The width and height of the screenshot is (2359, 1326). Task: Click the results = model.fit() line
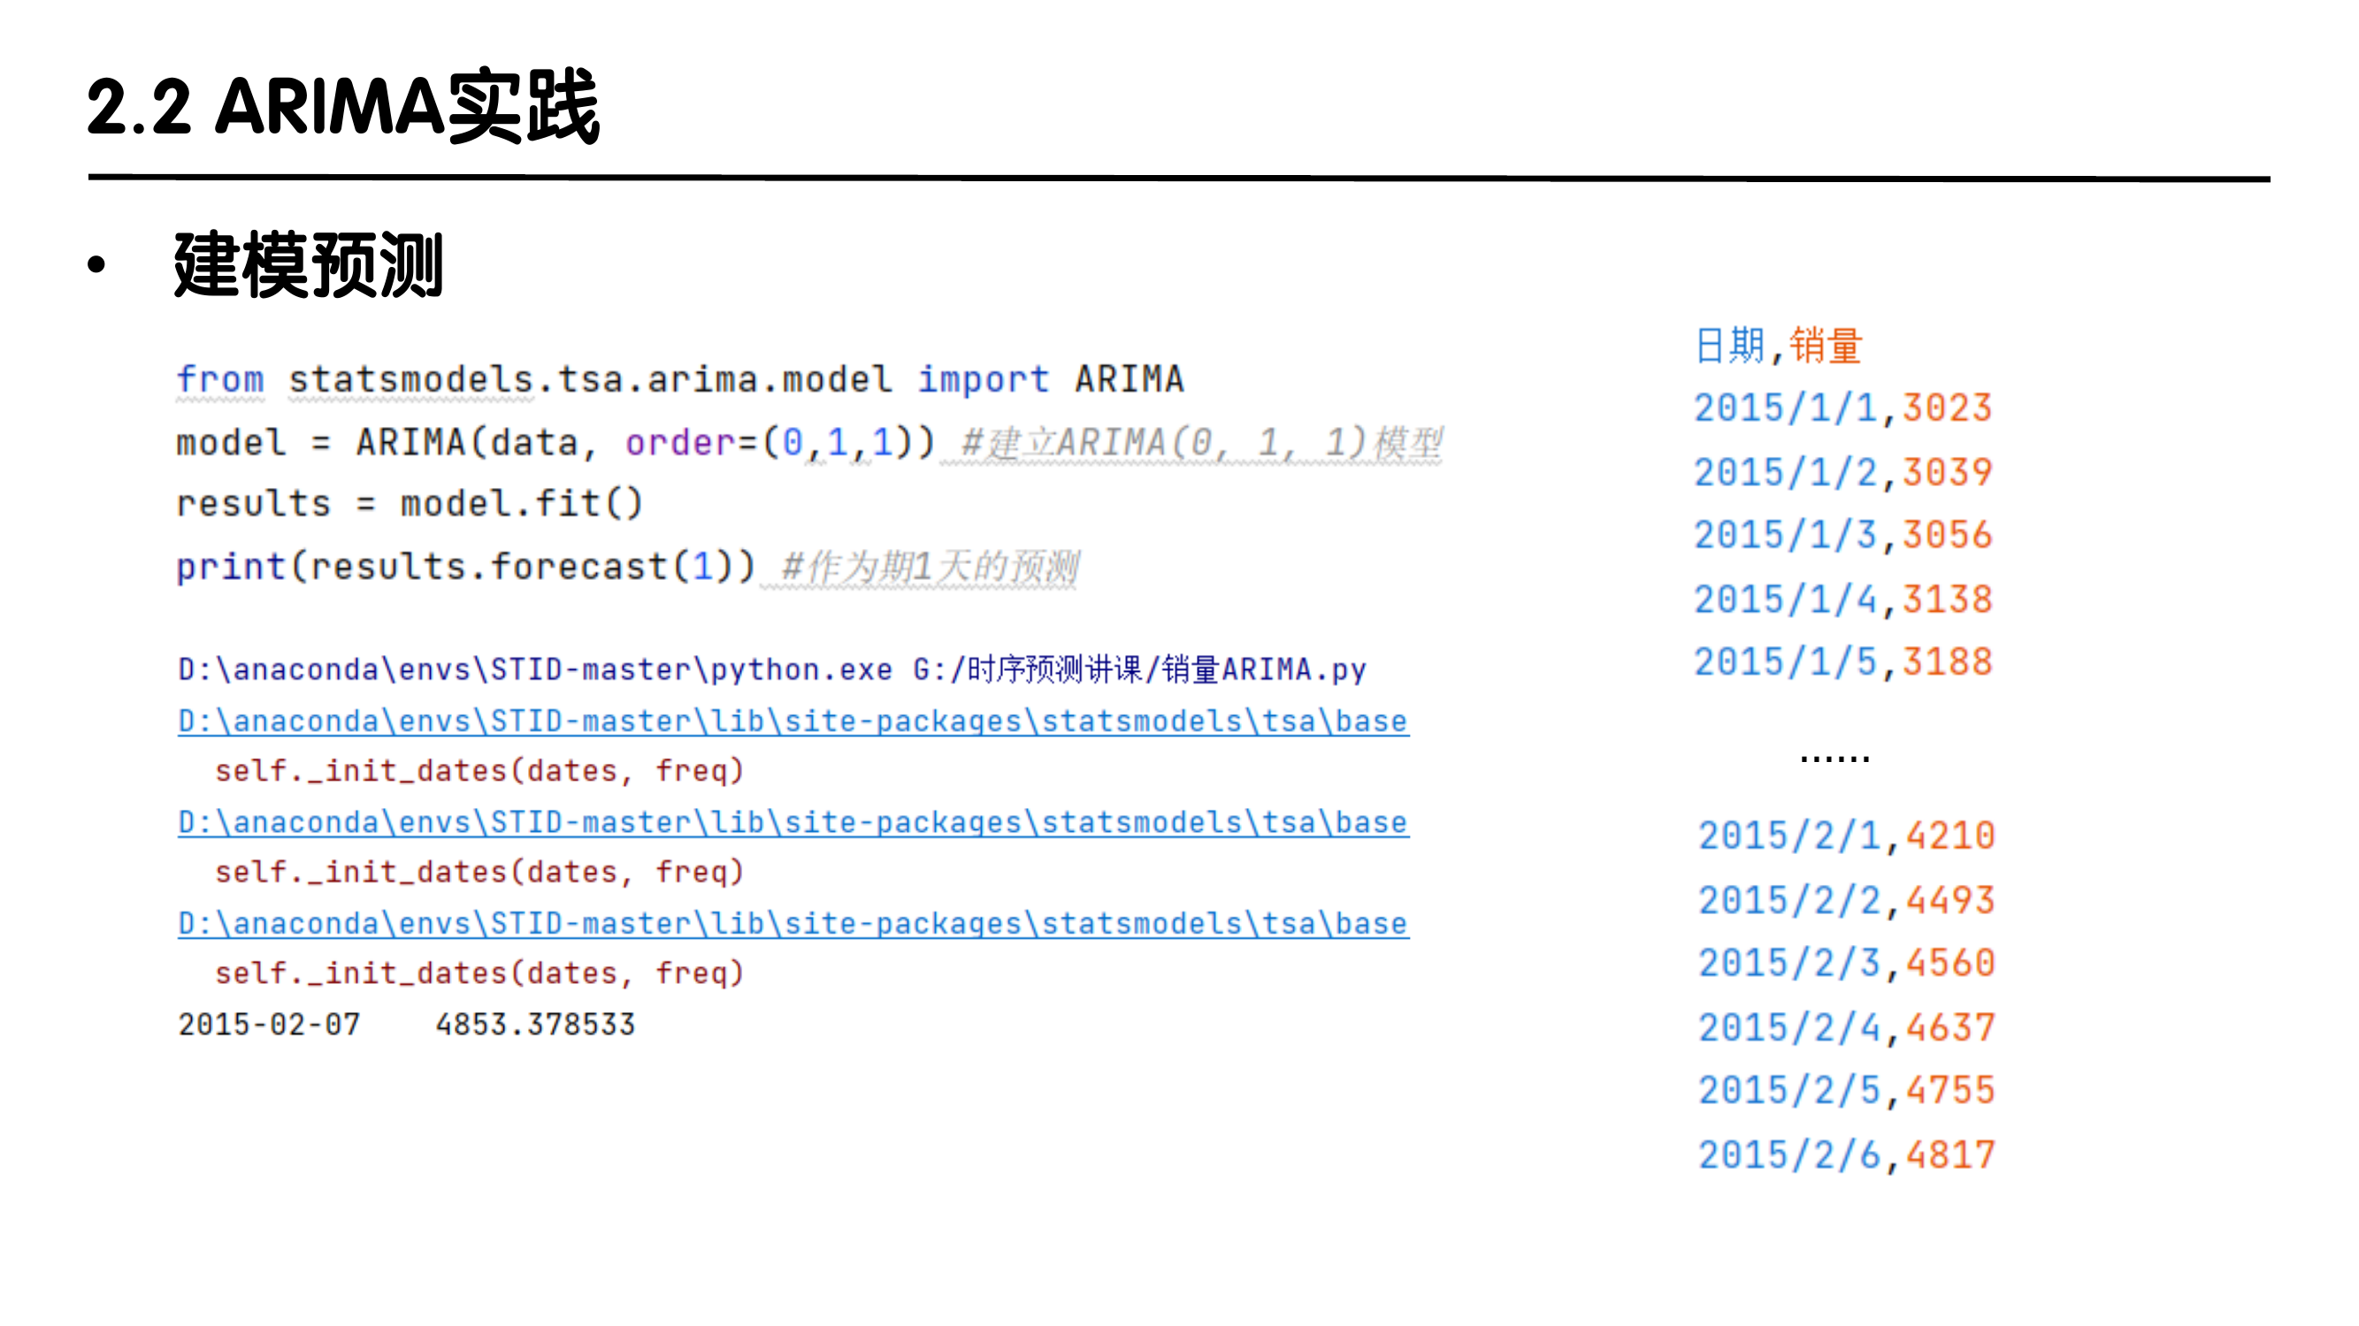coord(410,503)
